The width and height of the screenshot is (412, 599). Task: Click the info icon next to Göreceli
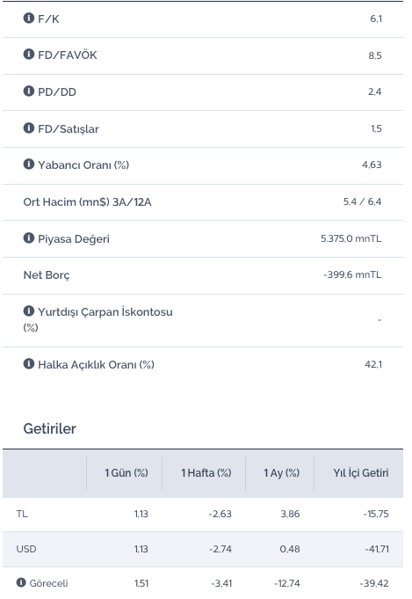(21, 582)
